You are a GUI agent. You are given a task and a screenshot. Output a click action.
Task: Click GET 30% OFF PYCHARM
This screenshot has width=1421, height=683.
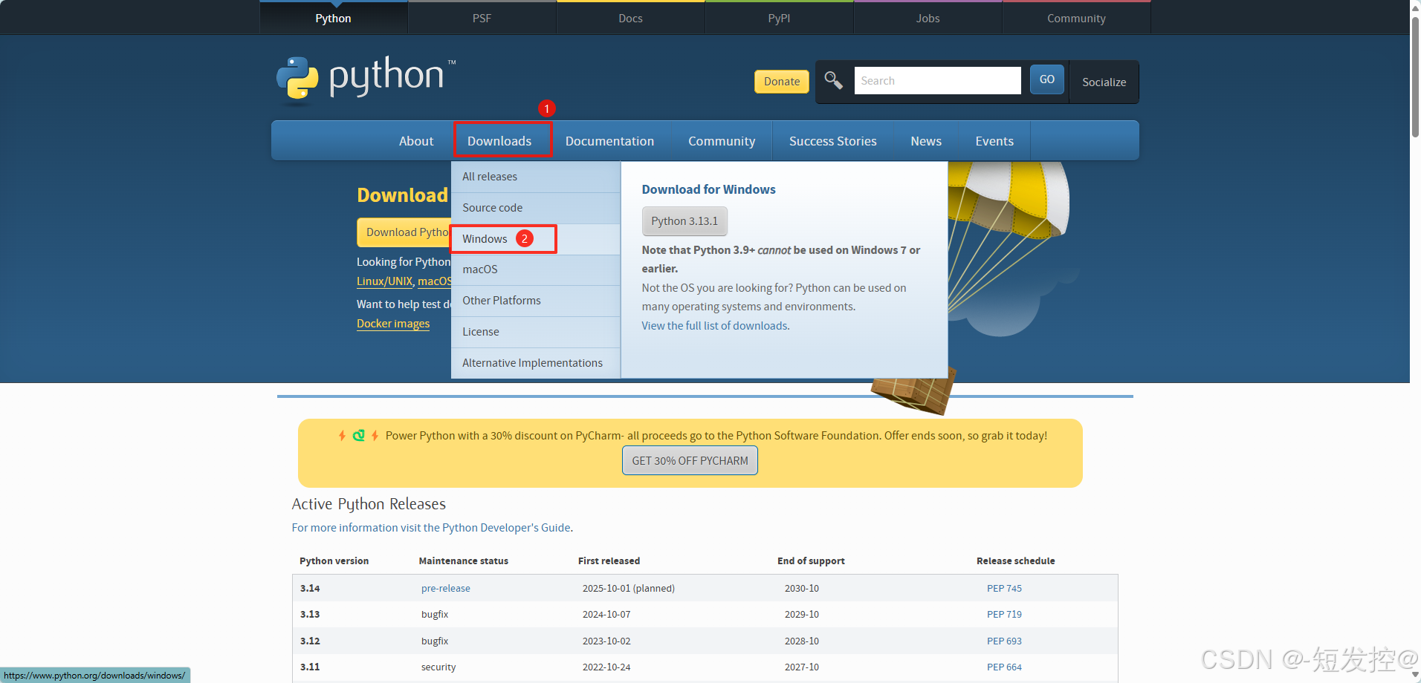click(689, 460)
